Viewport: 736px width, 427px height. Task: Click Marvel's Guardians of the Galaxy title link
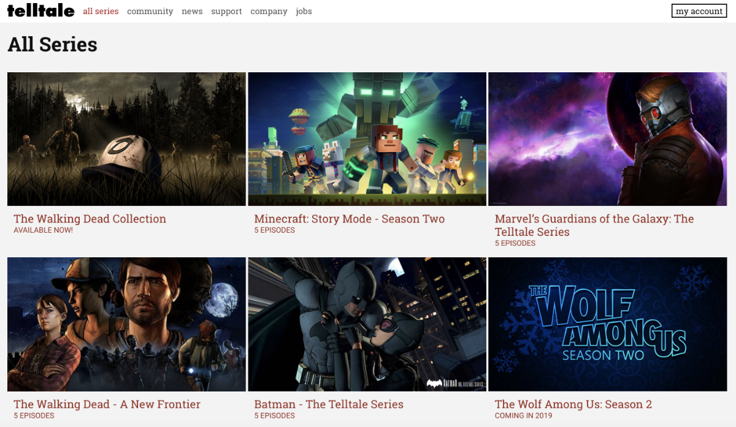click(x=594, y=225)
